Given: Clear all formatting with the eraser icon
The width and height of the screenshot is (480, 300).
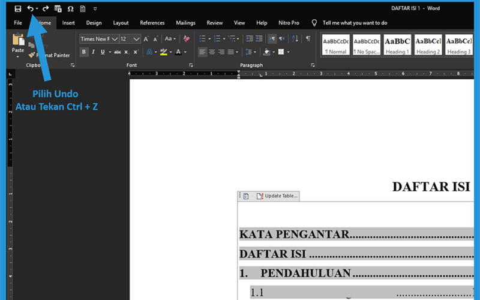Looking at the screenshot, I should [186, 39].
